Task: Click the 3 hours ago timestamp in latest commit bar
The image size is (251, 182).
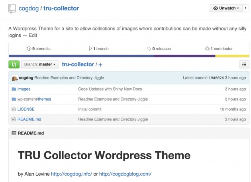Action: 235,78
